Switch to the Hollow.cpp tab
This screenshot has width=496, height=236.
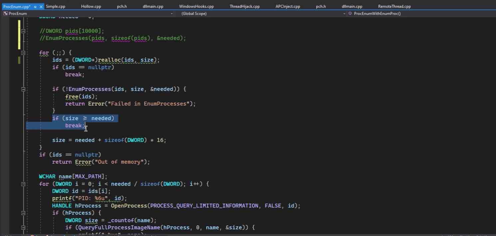click(91, 6)
